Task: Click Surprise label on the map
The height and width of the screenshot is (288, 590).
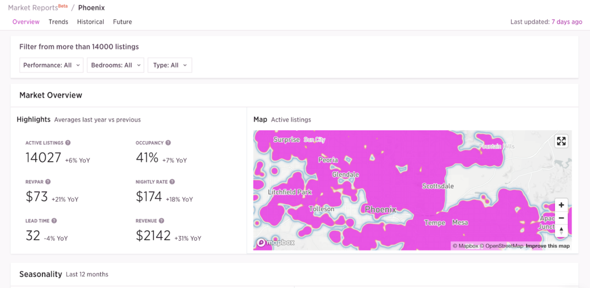Action: coord(287,140)
